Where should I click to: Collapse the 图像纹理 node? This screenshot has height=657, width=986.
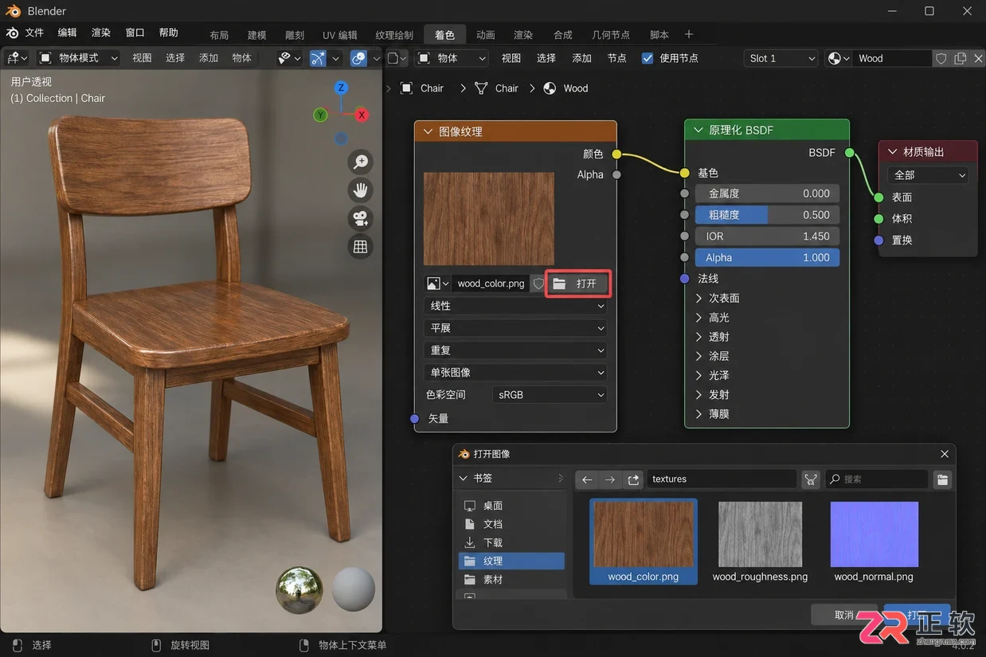click(x=428, y=131)
